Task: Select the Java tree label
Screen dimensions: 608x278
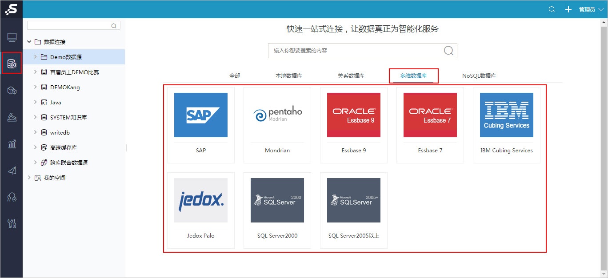Action: 56,102
